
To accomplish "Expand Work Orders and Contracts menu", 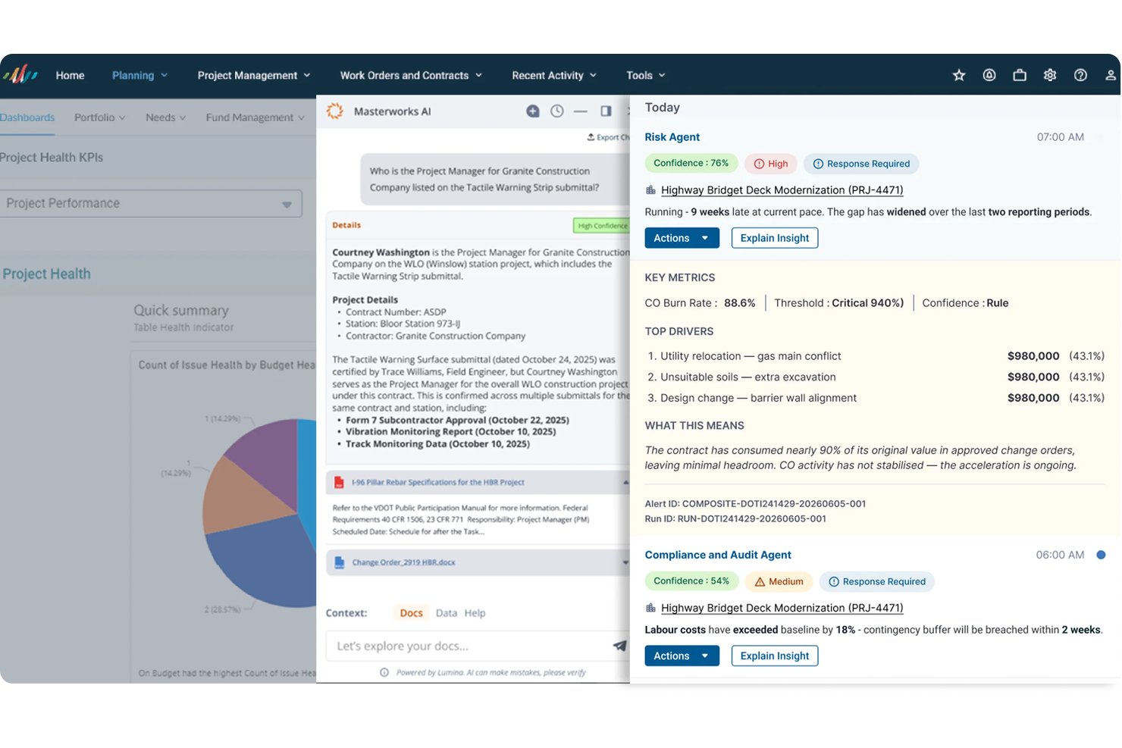I will click(x=411, y=75).
